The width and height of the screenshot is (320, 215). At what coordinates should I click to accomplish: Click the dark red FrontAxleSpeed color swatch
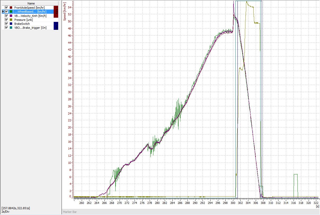point(11,8)
